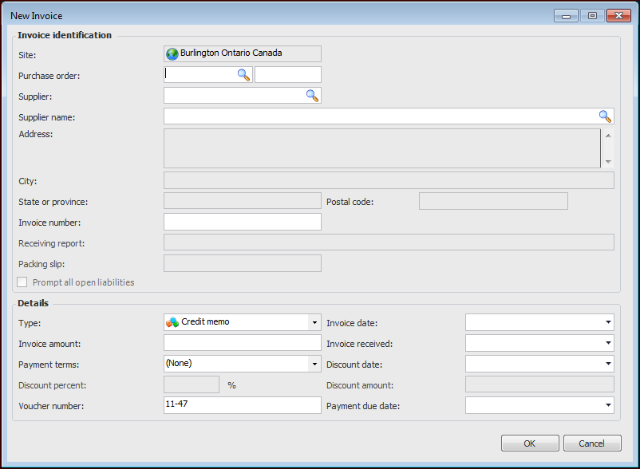The image size is (640, 469).
Task: Click the globe icon in Site field
Action: [172, 54]
